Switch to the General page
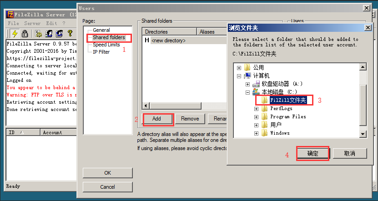This screenshot has height=201, width=378. click(101, 30)
